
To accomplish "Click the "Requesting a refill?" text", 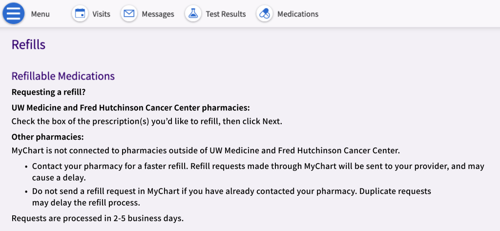I will click(x=48, y=92).
